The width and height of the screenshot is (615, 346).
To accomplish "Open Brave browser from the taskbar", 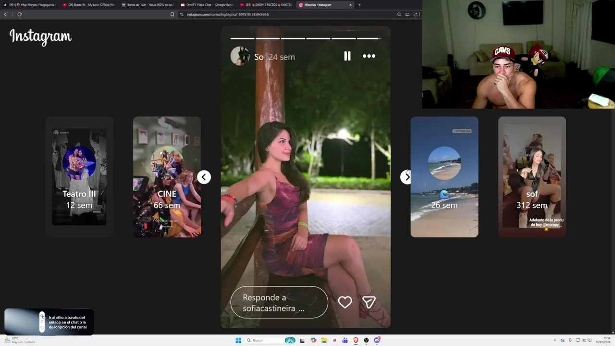I will pyautogui.click(x=356, y=340).
